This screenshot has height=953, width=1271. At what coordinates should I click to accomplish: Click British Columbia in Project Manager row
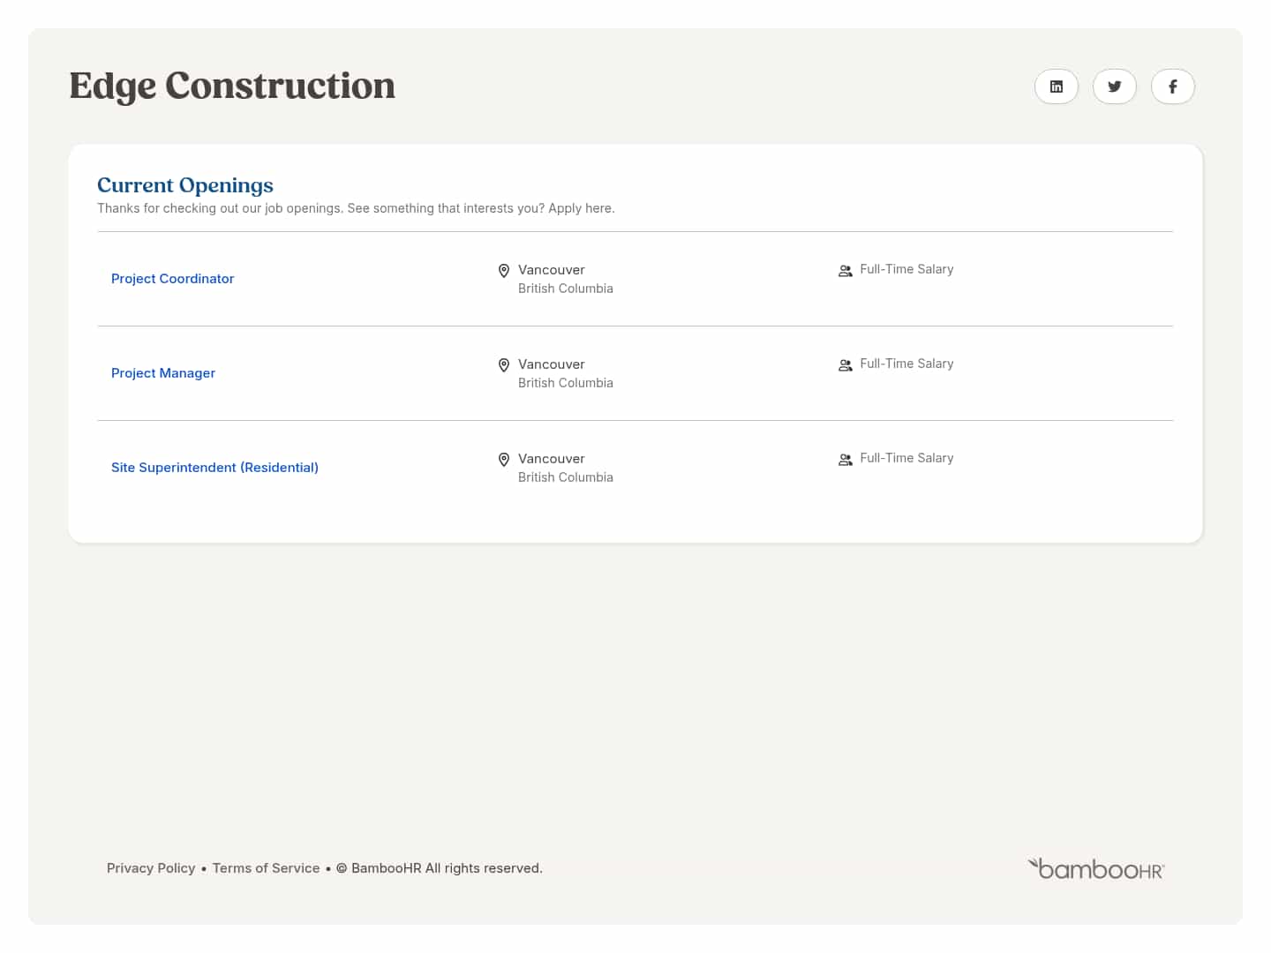point(566,383)
